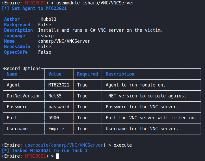
Task: Click True in the Agent row
Action: [82, 85]
